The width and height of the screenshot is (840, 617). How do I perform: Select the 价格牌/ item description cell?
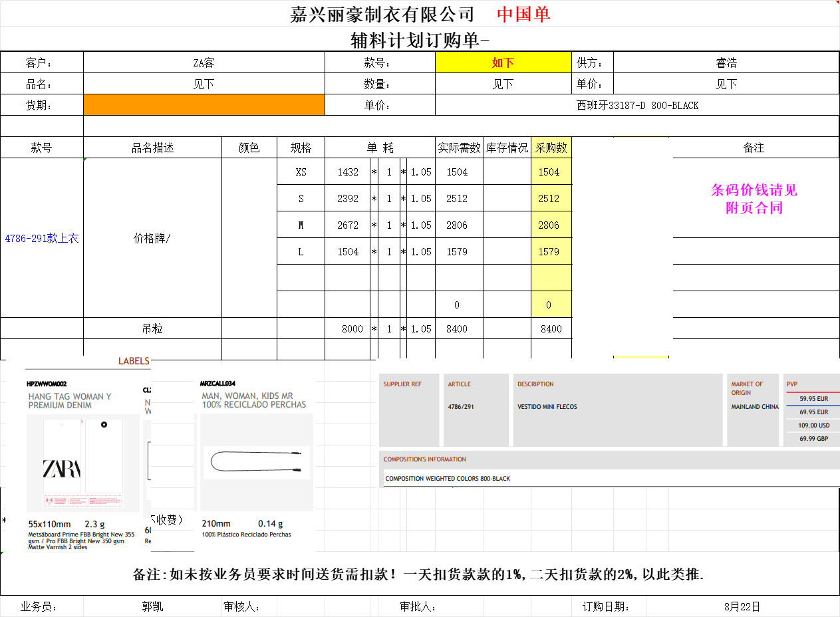pyautogui.click(x=152, y=238)
